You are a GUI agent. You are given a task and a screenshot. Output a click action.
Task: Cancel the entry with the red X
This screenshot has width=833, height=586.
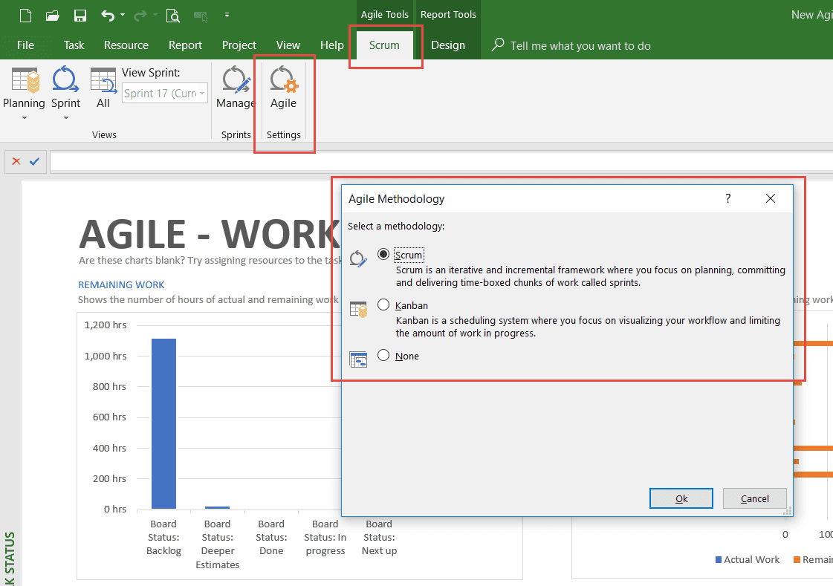click(x=16, y=161)
